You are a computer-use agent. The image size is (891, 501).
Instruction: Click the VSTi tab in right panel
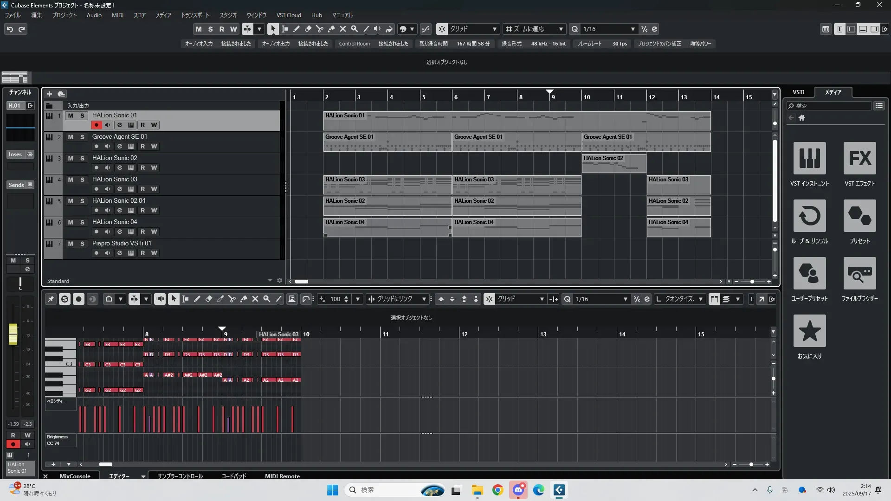click(798, 92)
